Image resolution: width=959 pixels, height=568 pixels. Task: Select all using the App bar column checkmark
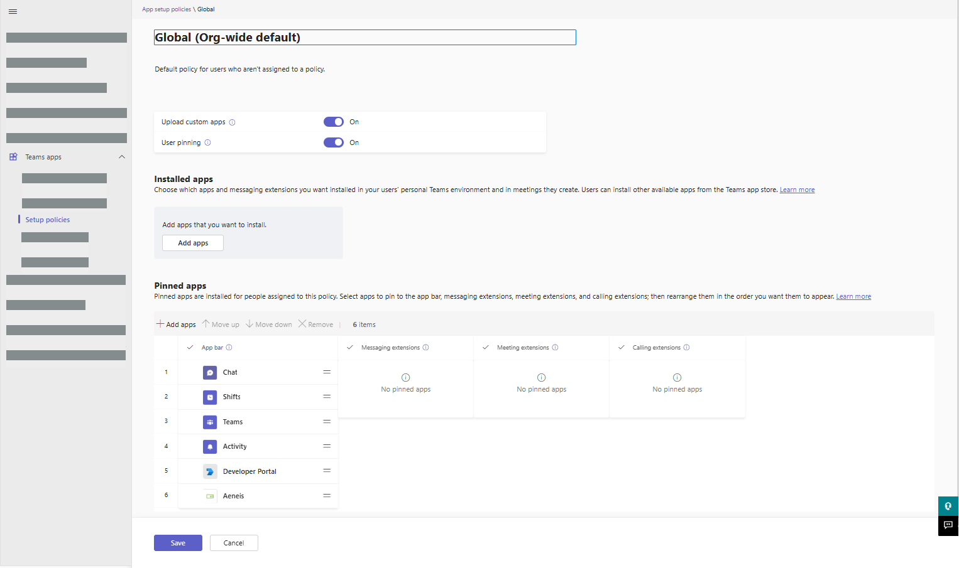coord(190,347)
